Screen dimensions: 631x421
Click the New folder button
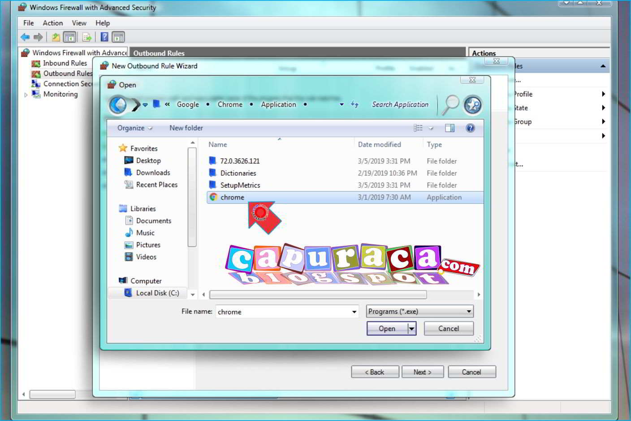(x=186, y=128)
